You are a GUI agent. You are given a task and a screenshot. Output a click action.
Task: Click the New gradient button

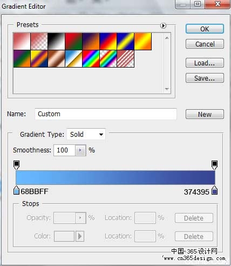tap(205, 114)
